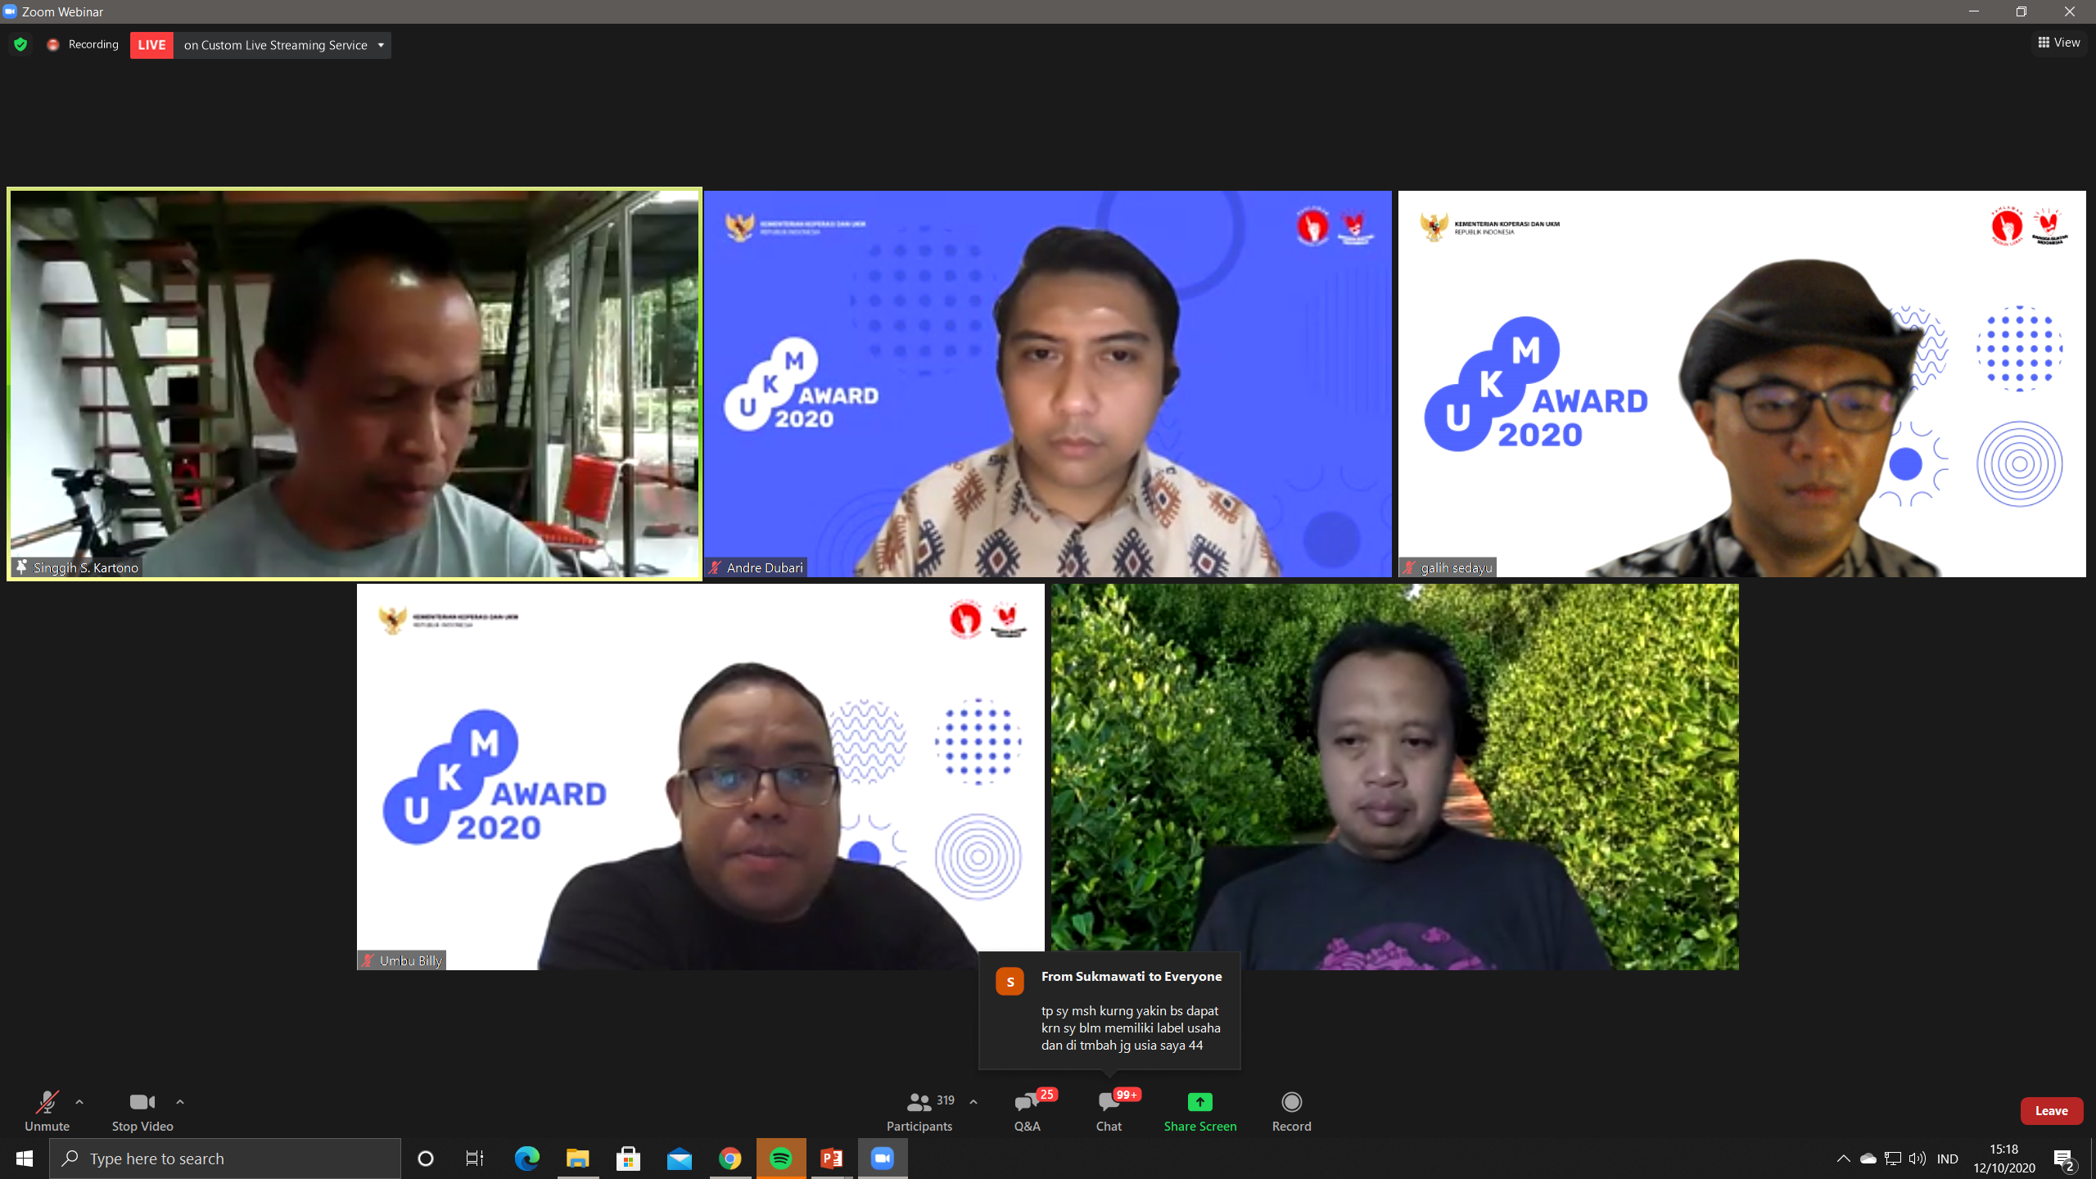The width and height of the screenshot is (2096, 1179).
Task: Leave the webinar
Action: coord(2051,1111)
